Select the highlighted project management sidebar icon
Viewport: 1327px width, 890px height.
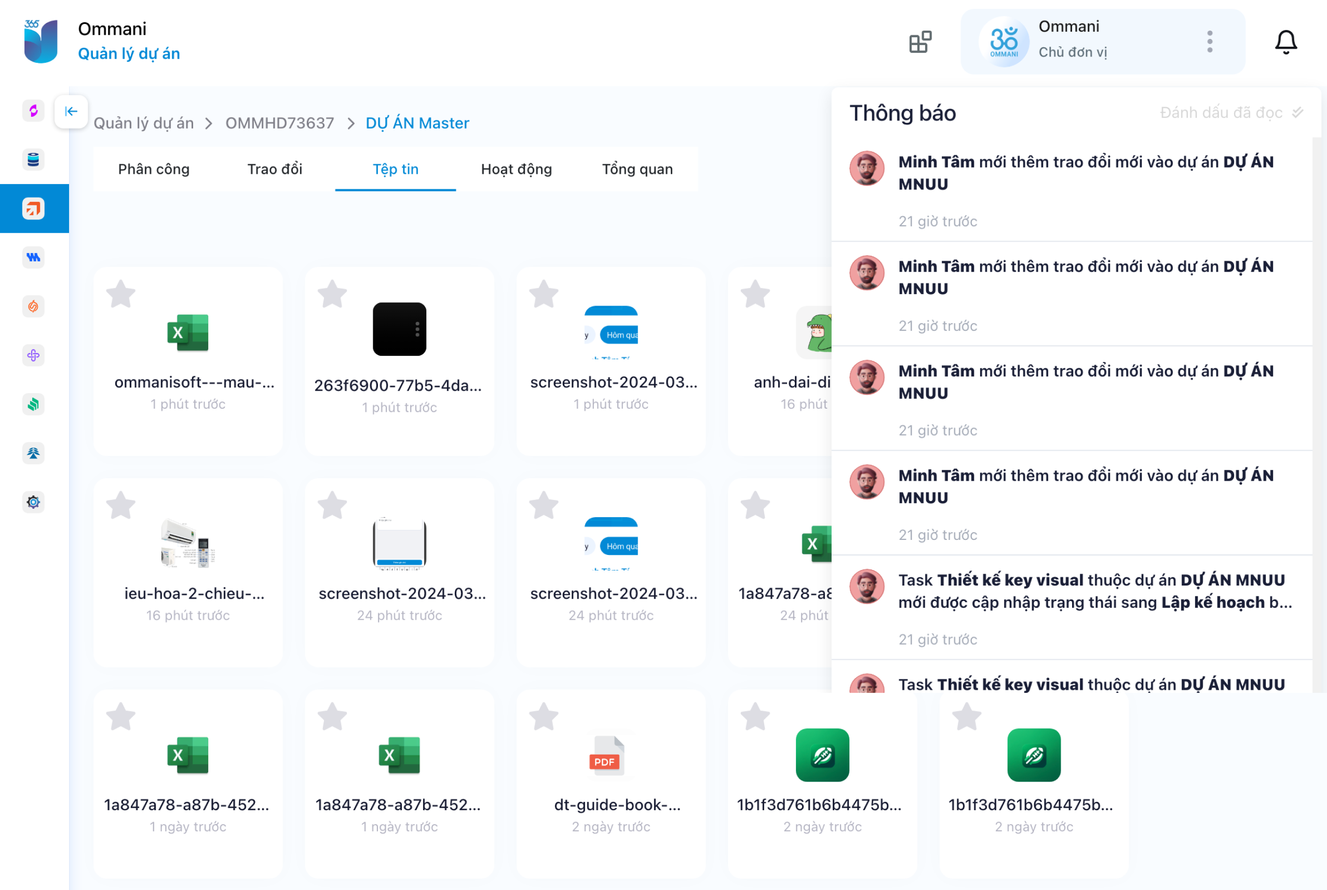click(34, 208)
